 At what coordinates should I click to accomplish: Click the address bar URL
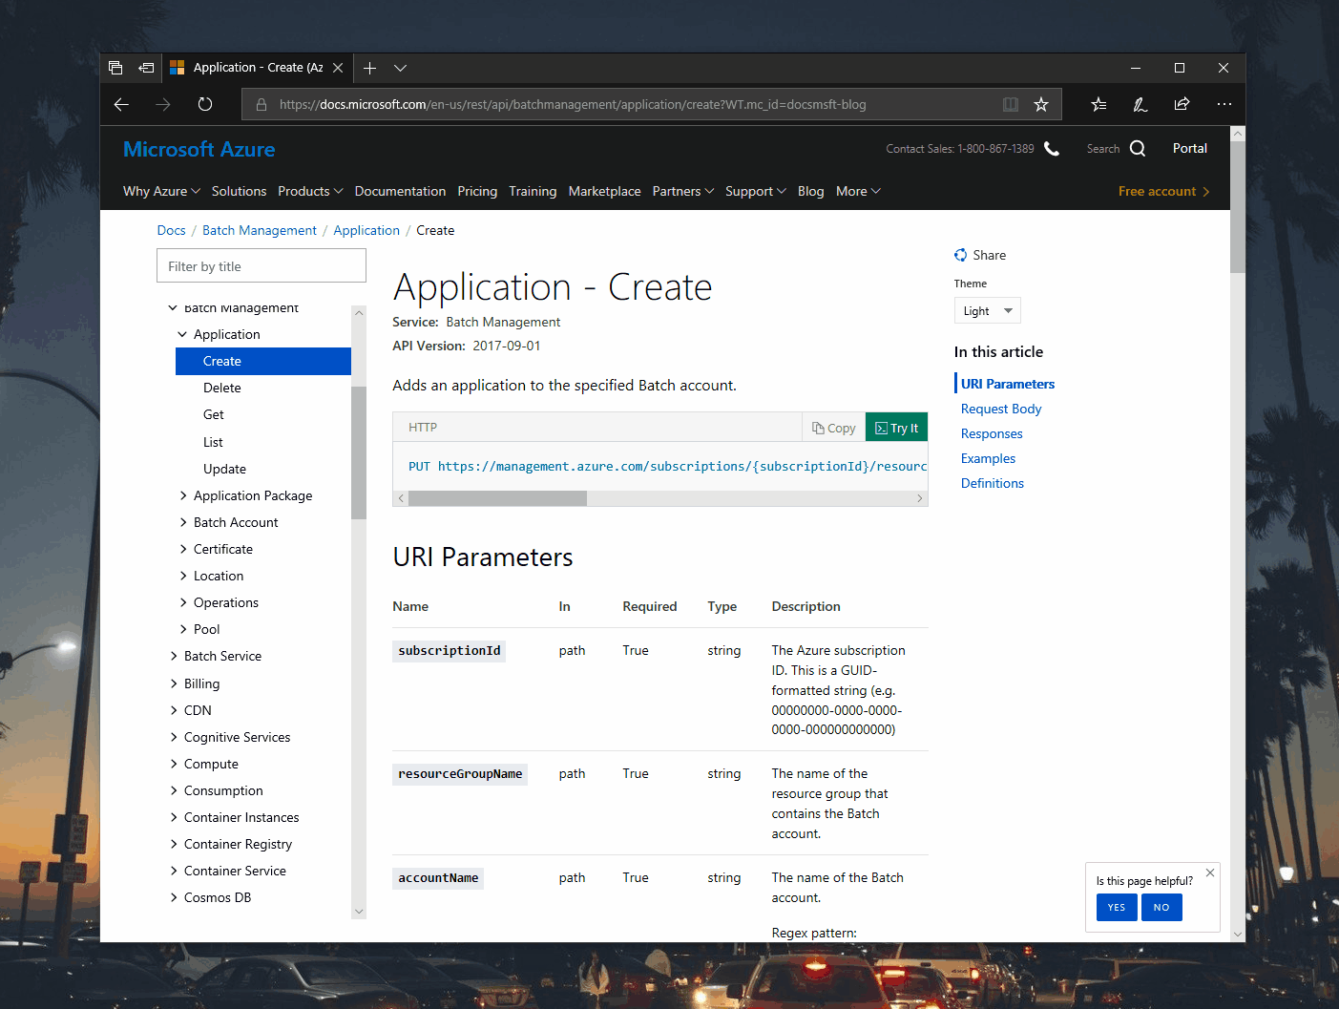tap(573, 105)
